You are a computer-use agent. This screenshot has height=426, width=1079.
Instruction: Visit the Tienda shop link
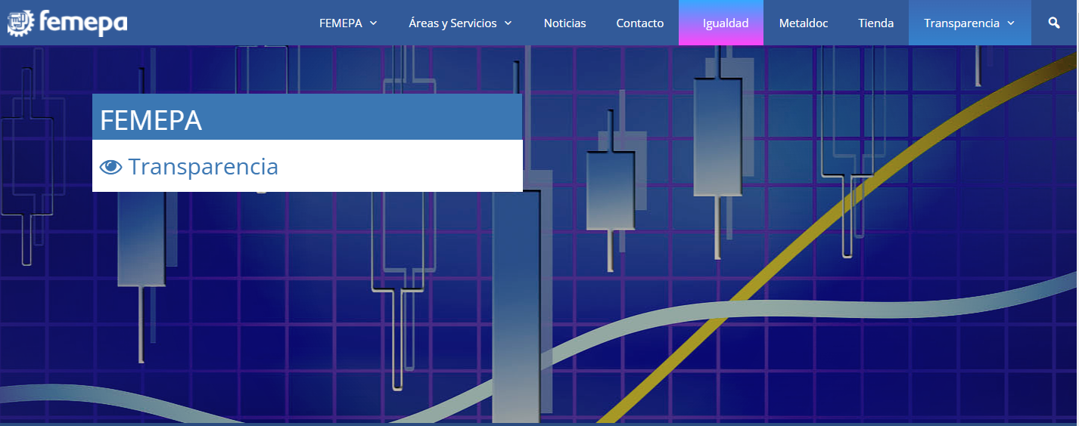875,23
